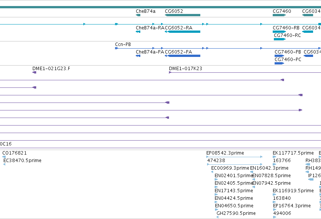321x219 pixels.
Task: Click the CG6052 gene bar
Action: (183, 15)
